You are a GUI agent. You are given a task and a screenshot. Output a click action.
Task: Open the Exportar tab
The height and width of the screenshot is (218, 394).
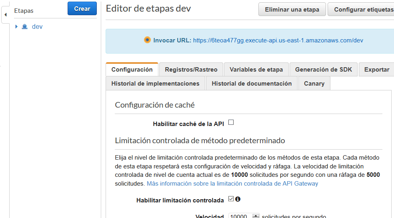[x=376, y=70]
